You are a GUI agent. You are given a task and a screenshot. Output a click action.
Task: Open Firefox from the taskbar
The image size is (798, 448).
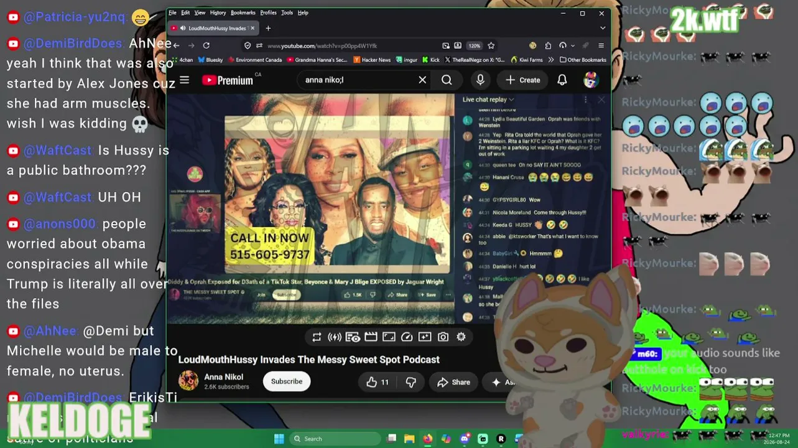pos(427,439)
